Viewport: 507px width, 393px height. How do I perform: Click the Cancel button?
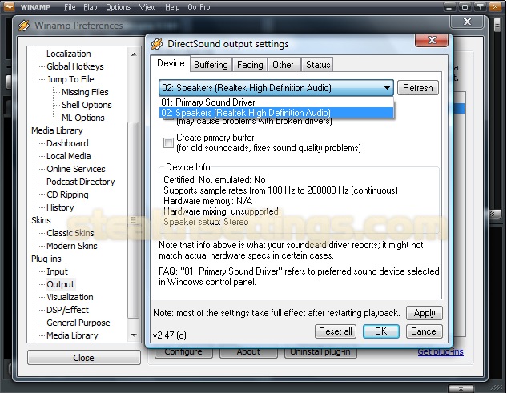(425, 331)
